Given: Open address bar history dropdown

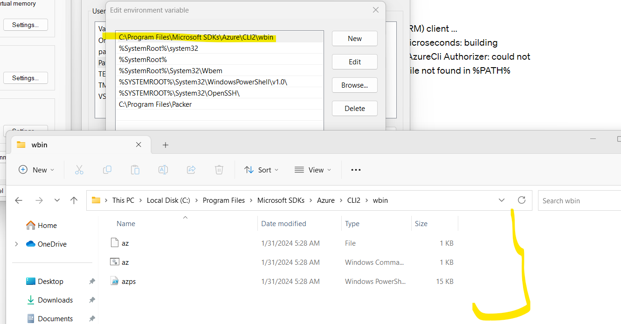Looking at the screenshot, I should coord(502,200).
